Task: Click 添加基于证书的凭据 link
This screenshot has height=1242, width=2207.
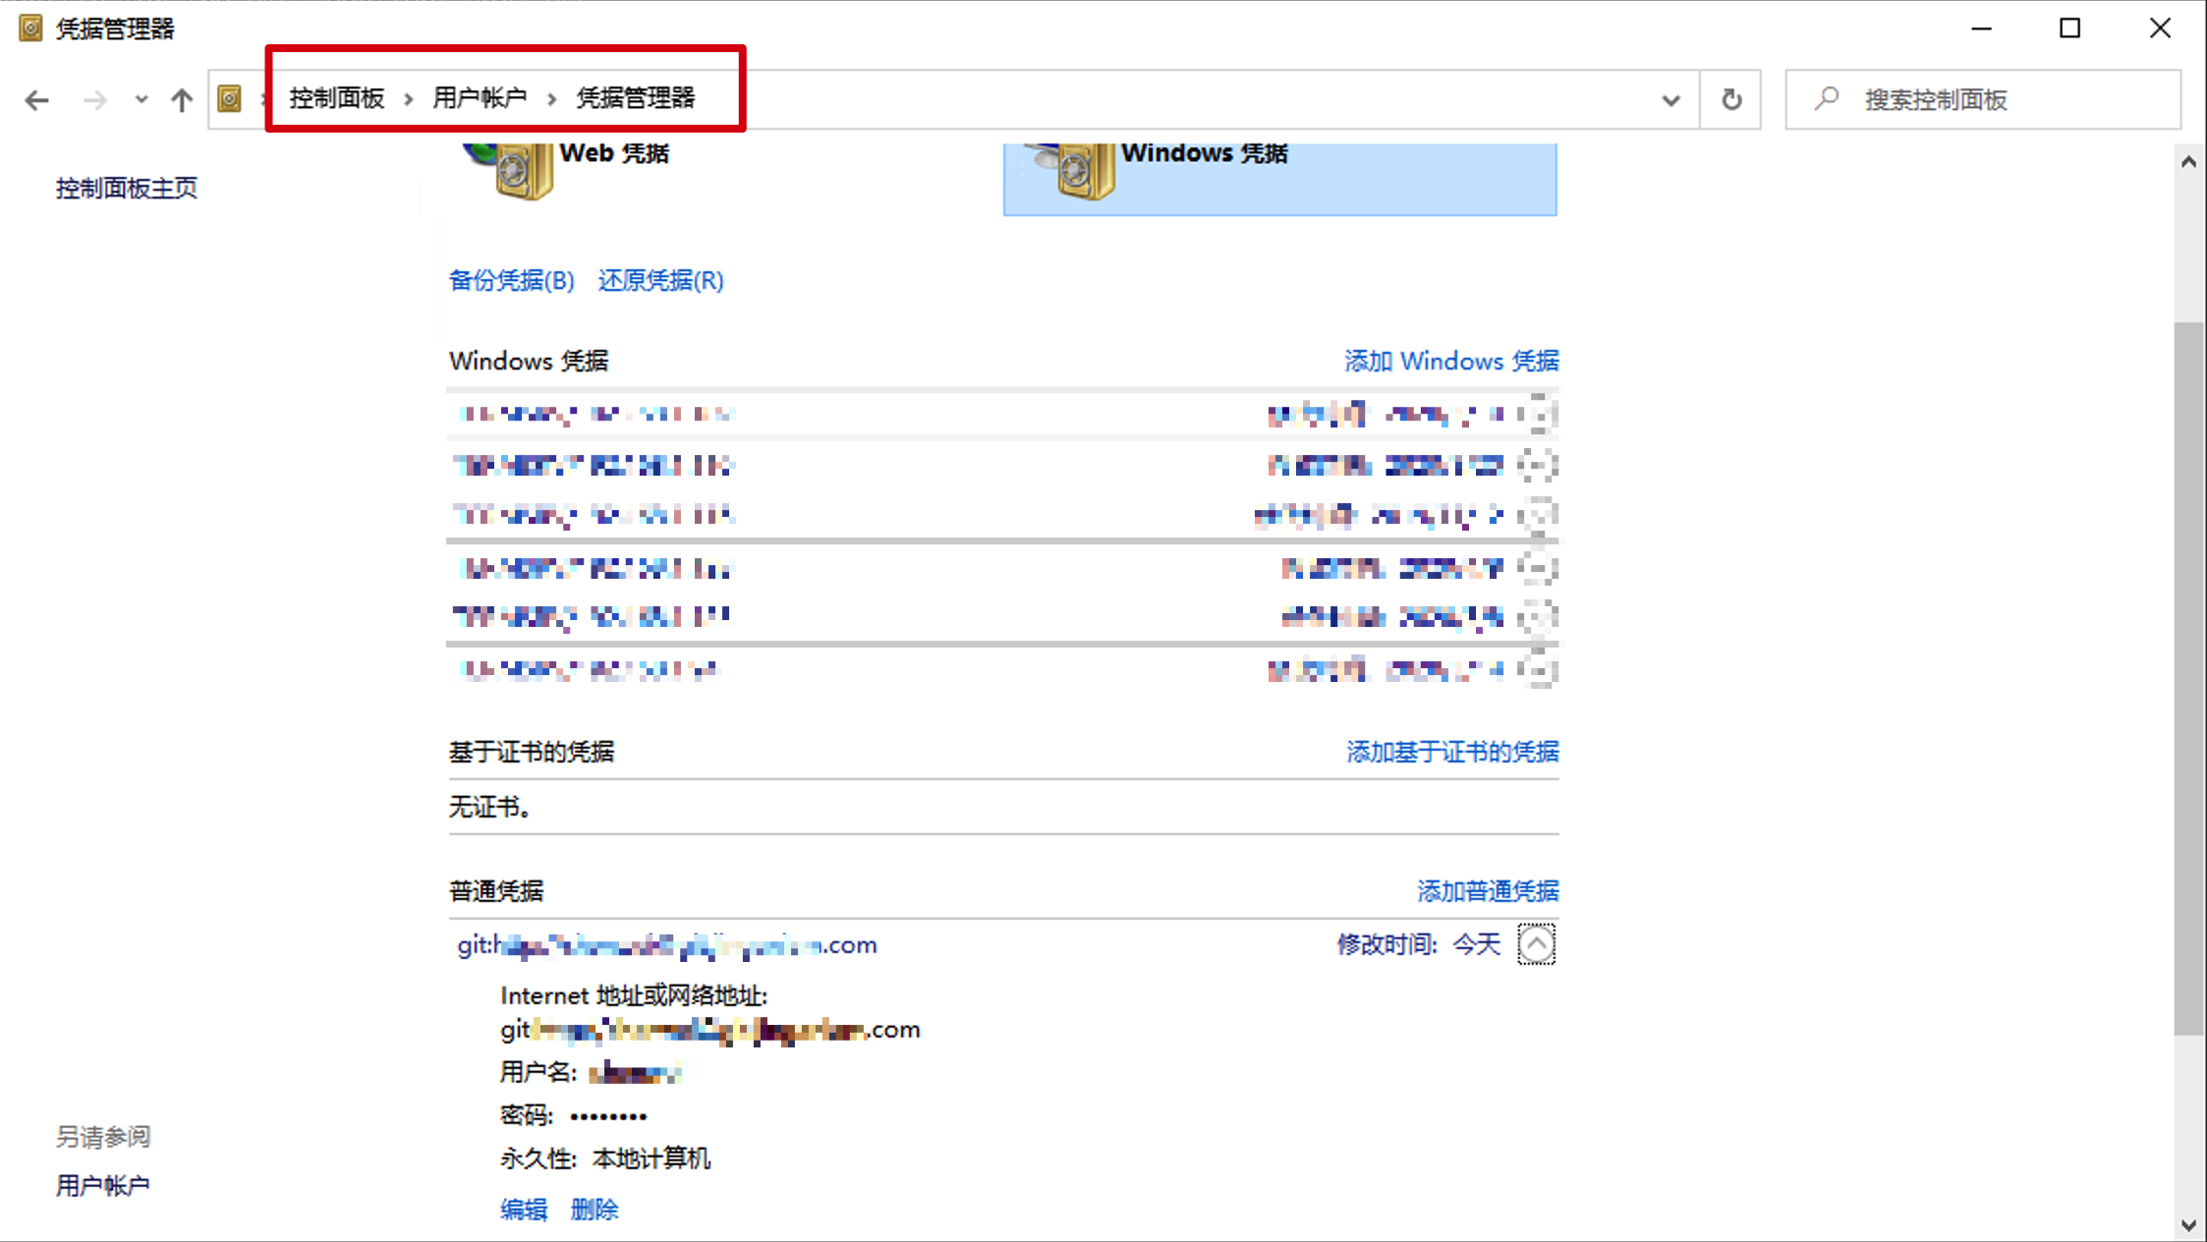Action: (x=1452, y=753)
